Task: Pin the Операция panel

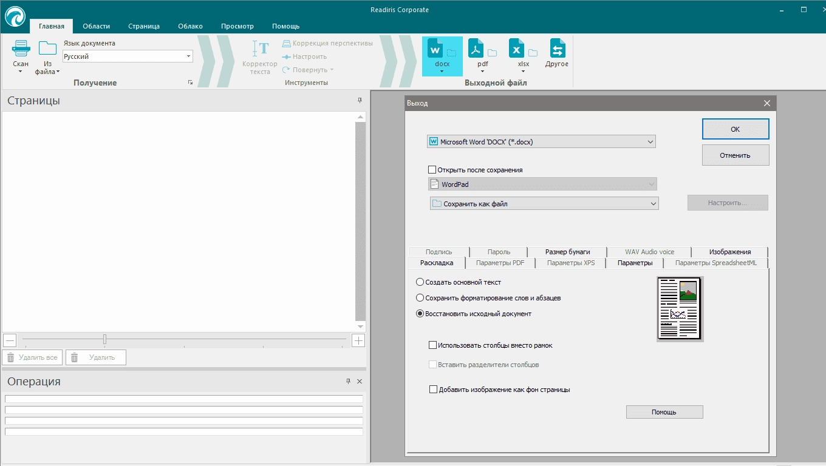Action: click(348, 381)
